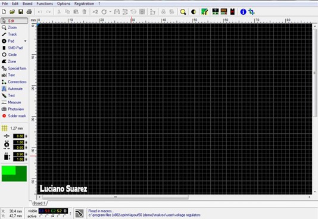Open the DRC design rule check icon
Viewport: 318px width, 219px height.
pos(224,12)
